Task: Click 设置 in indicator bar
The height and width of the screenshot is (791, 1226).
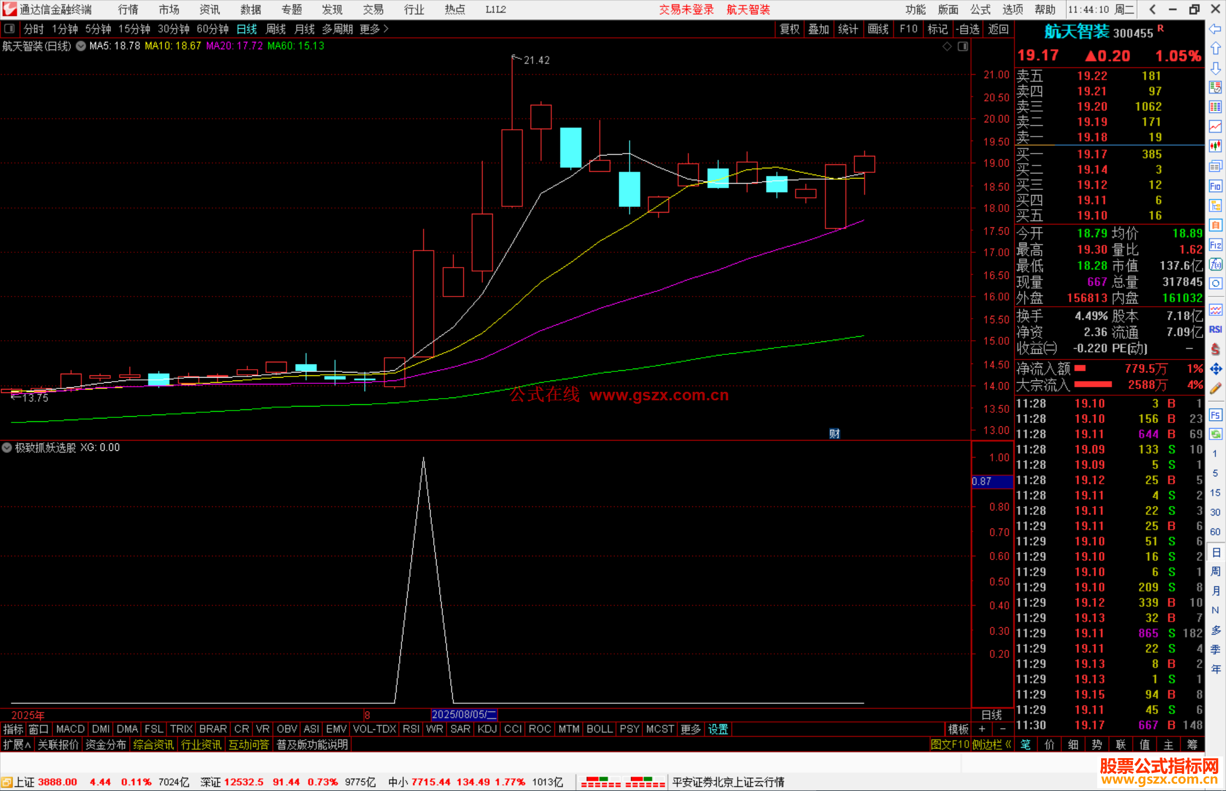Action: point(718,729)
